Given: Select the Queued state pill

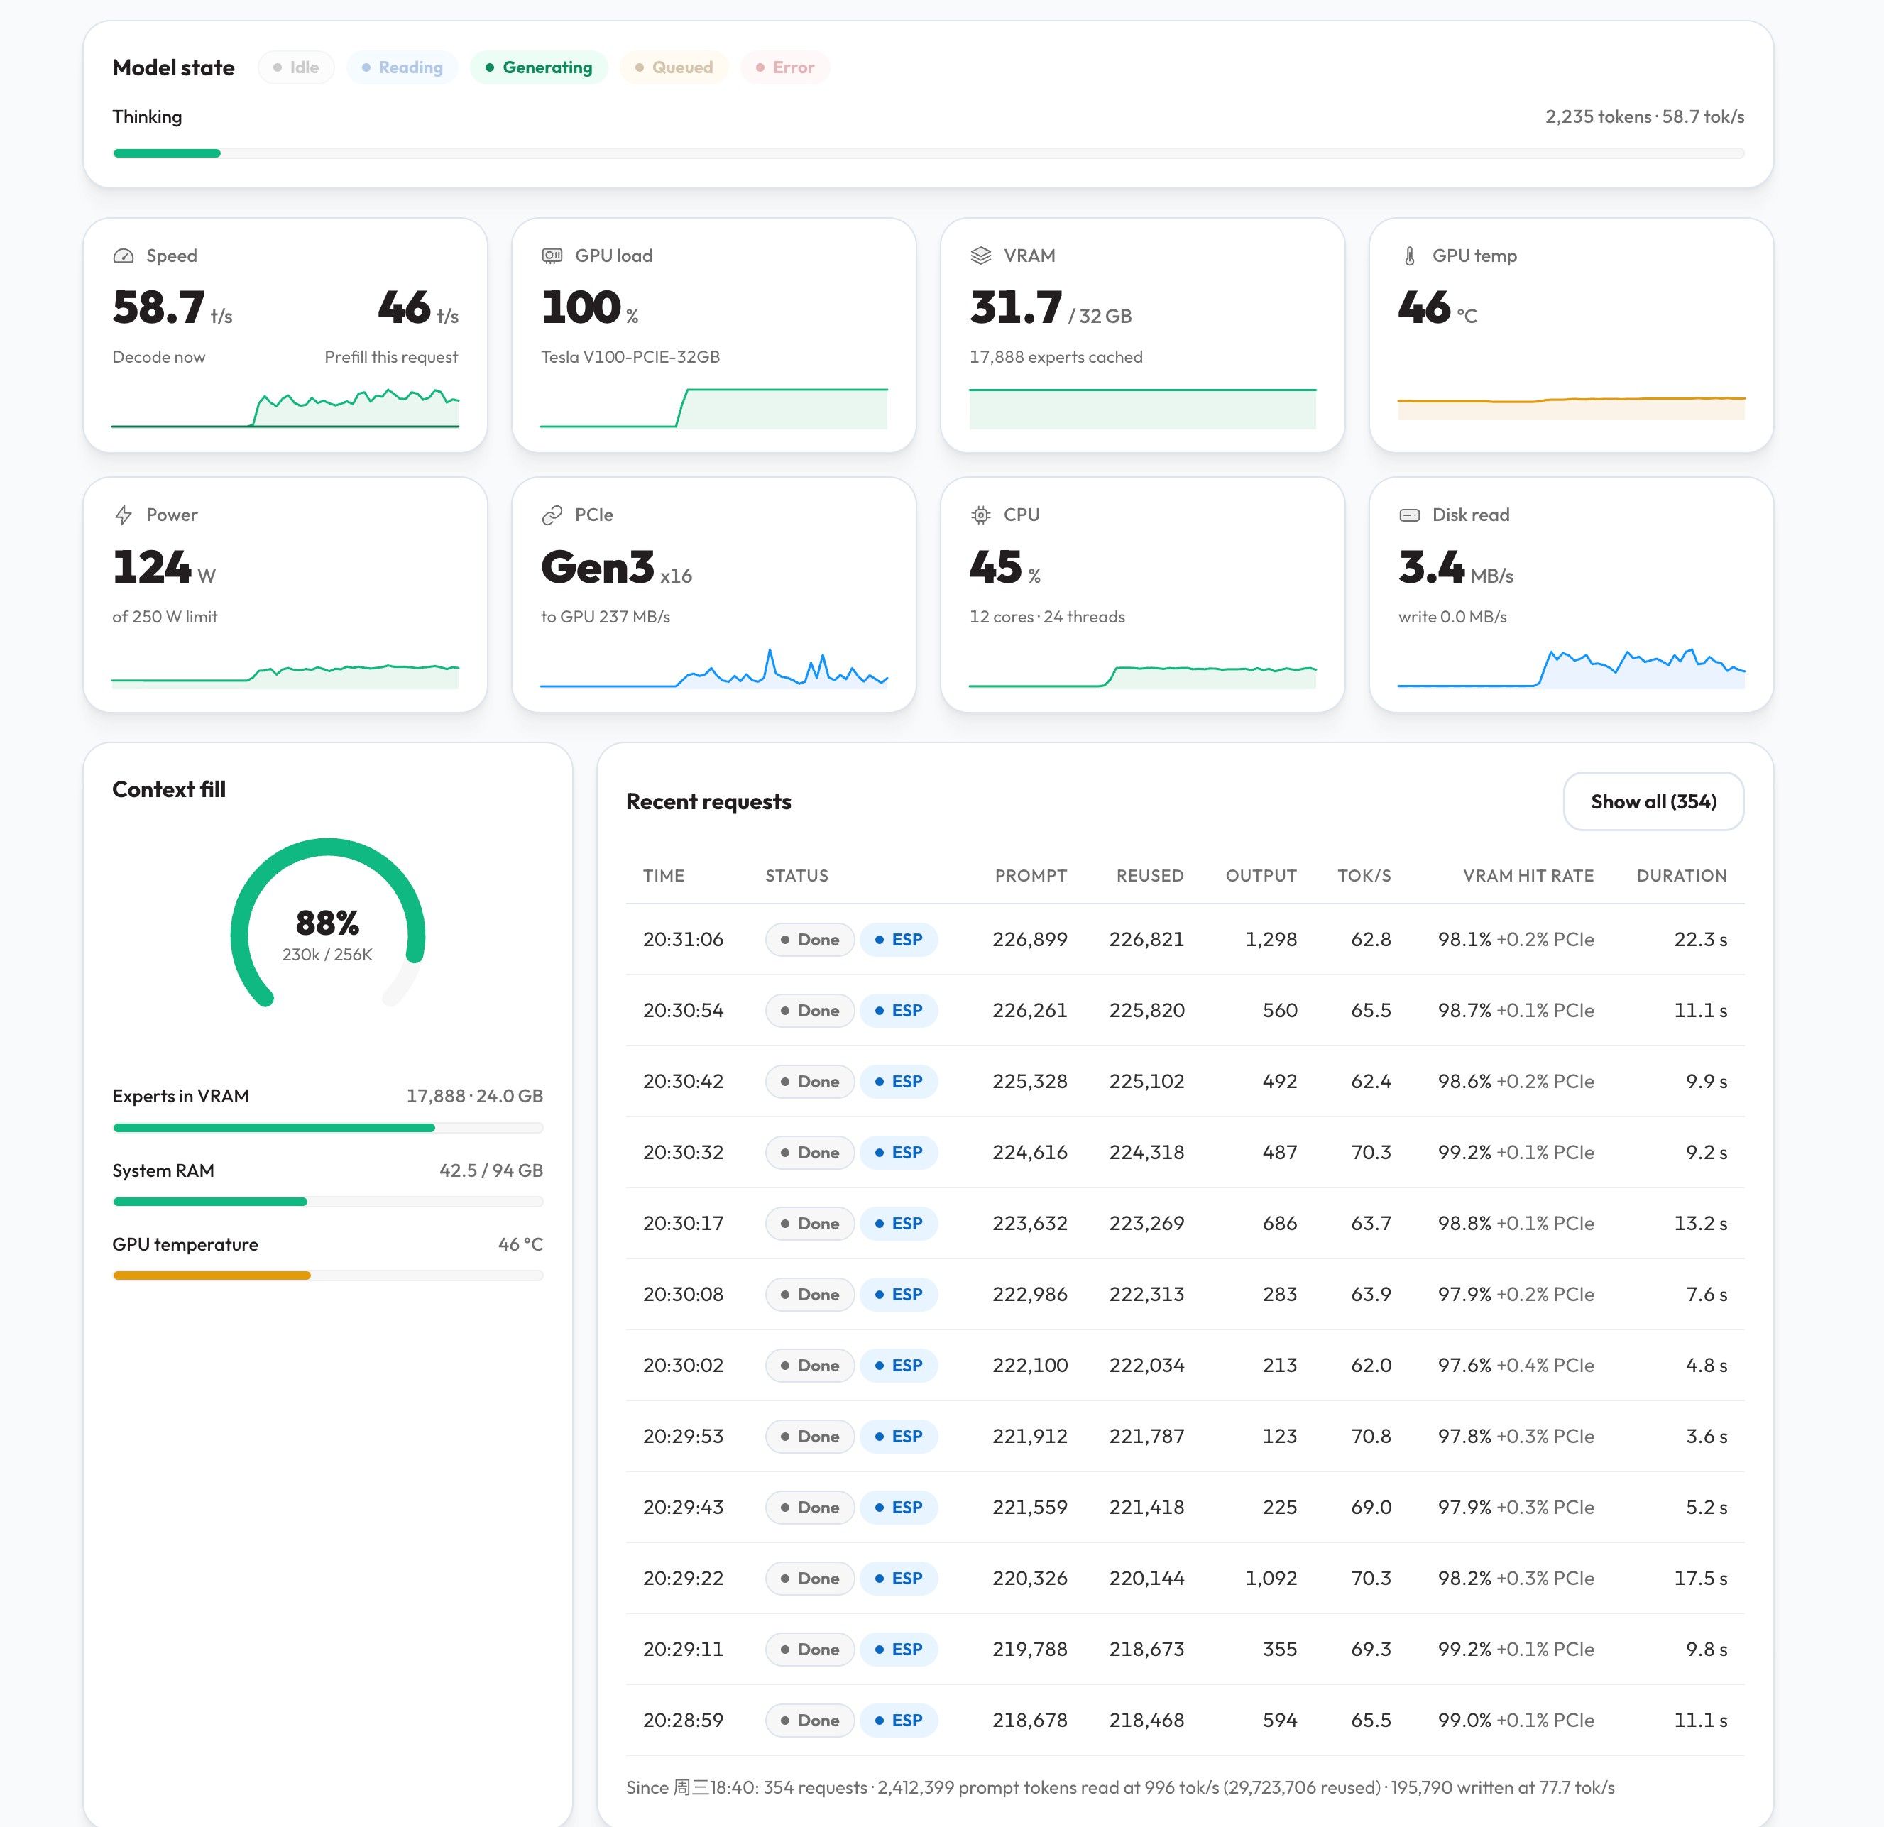Looking at the screenshot, I should coord(674,67).
